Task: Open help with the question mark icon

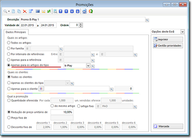Action: tap(84, 12)
